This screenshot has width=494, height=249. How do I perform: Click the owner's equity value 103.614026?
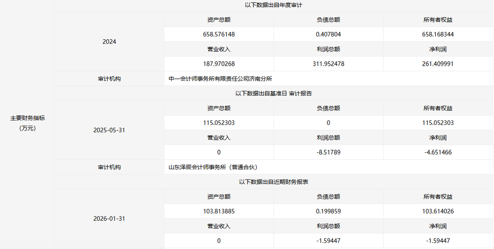[438, 211]
